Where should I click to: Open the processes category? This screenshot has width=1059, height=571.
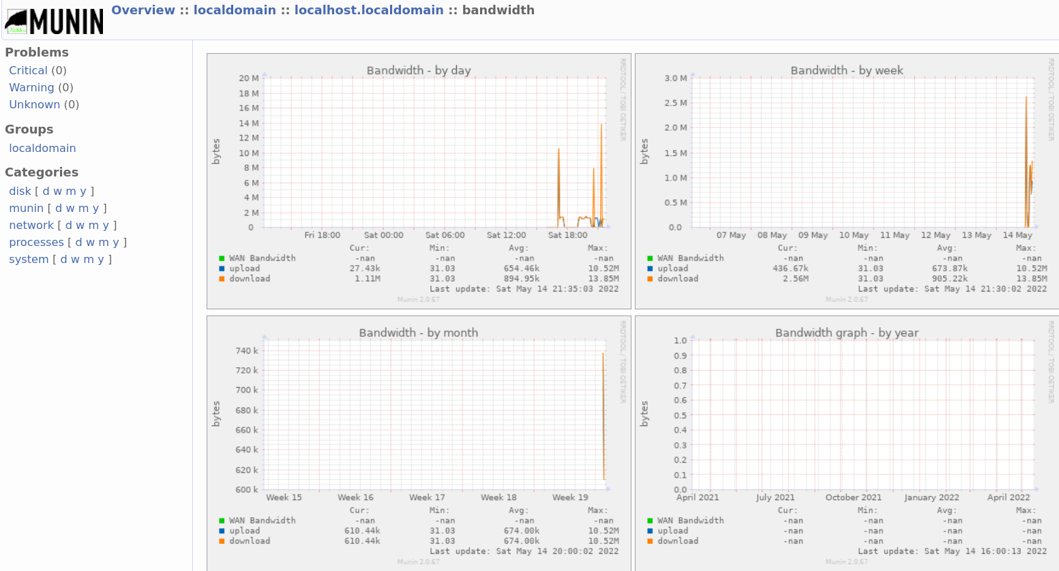[36, 242]
